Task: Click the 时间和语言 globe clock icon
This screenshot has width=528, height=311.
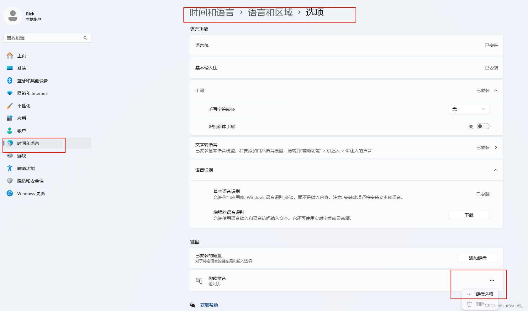Action: [10, 143]
